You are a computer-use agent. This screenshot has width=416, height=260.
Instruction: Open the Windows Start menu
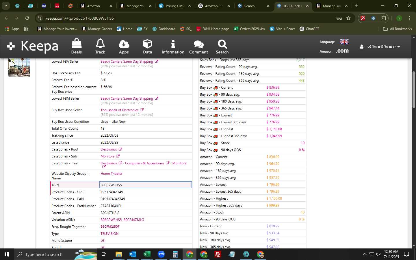(7, 254)
